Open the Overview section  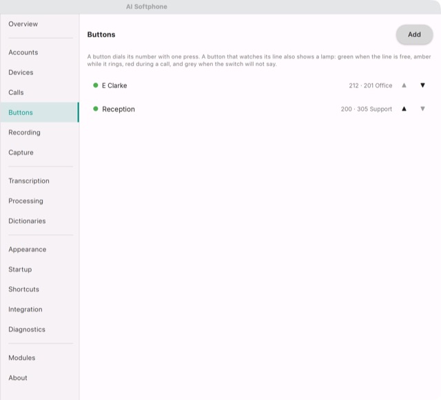pyautogui.click(x=40, y=24)
